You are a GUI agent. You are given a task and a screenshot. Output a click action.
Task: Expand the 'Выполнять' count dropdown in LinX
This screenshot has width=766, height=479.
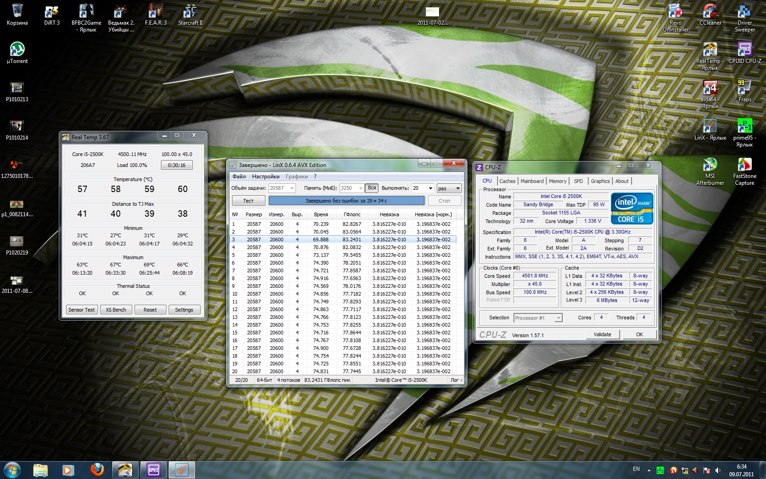(x=430, y=188)
